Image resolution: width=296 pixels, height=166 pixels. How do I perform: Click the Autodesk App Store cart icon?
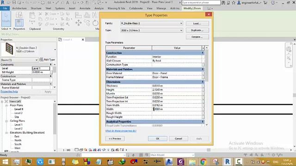tap(265, 3)
